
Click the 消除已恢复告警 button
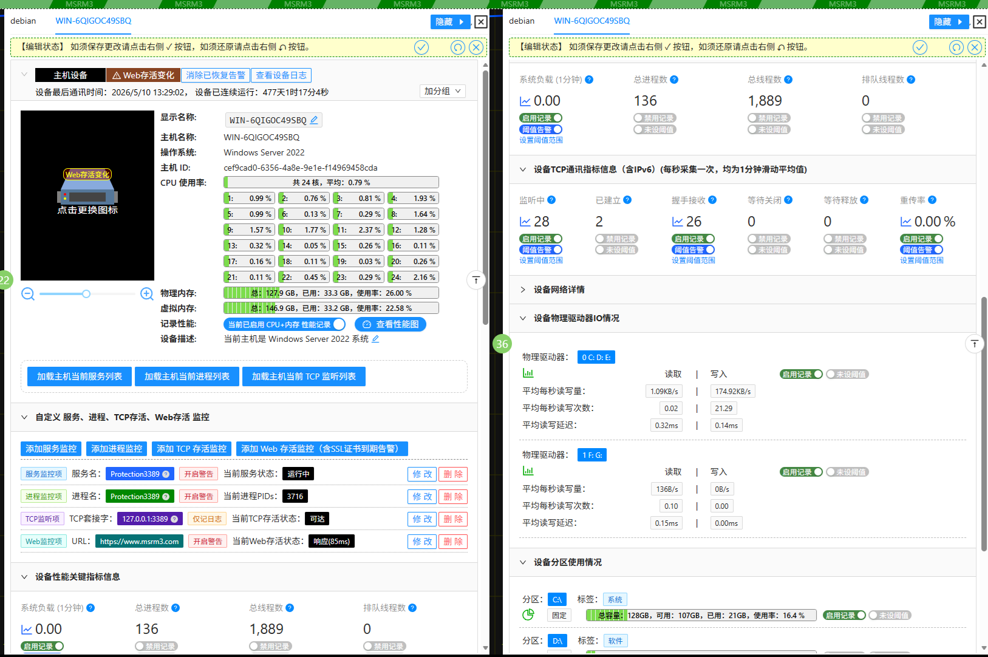pos(216,75)
